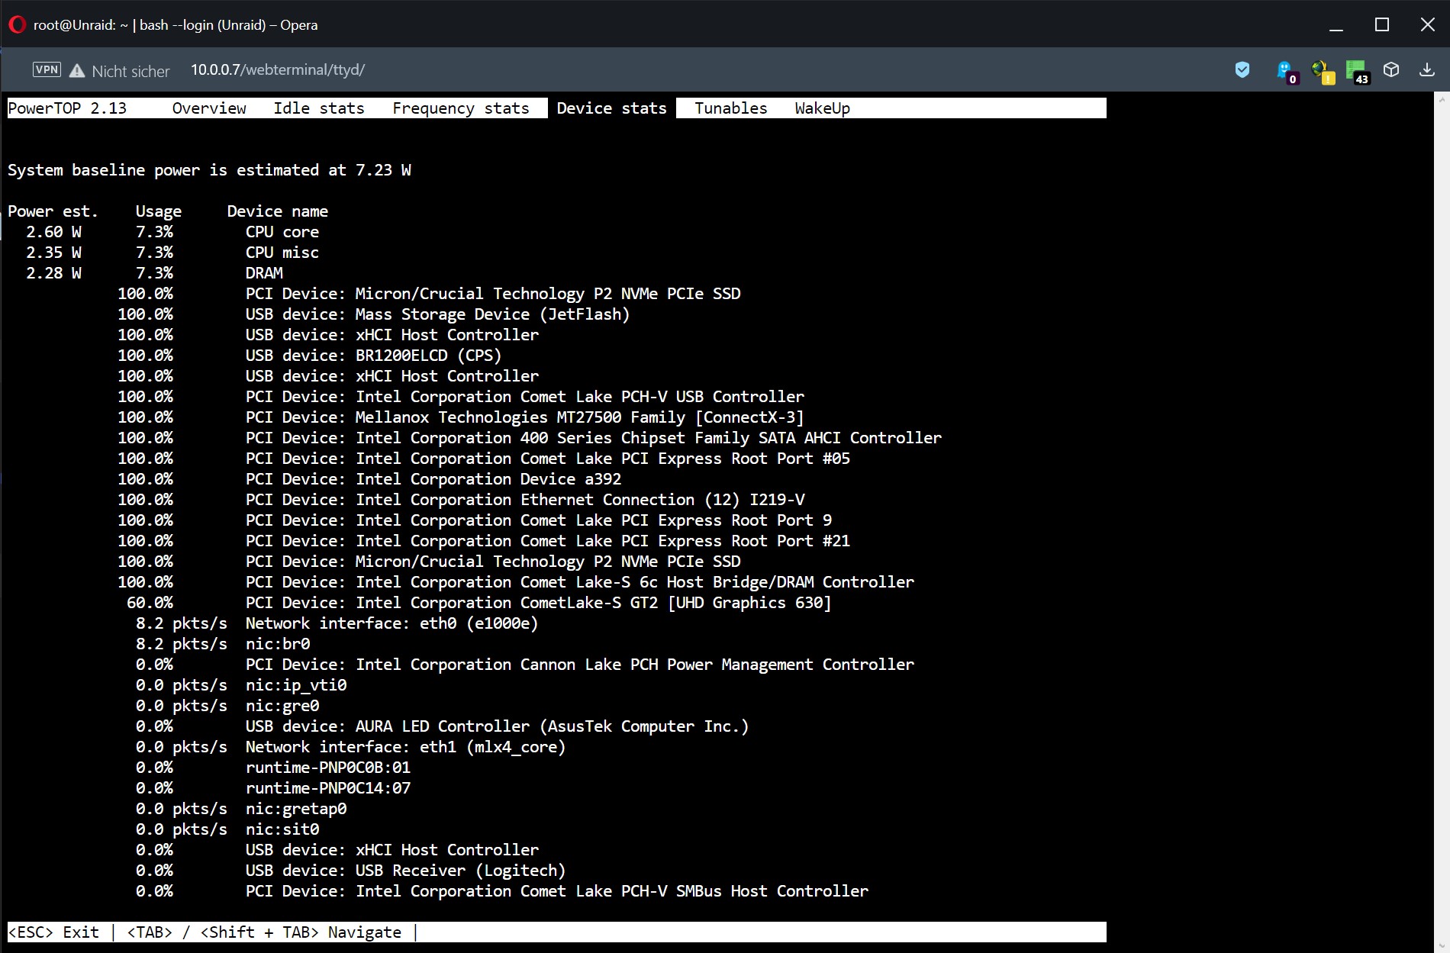Image resolution: width=1450 pixels, height=953 pixels.
Task: Click the 'nic:sit0' row
Action: 282,829
